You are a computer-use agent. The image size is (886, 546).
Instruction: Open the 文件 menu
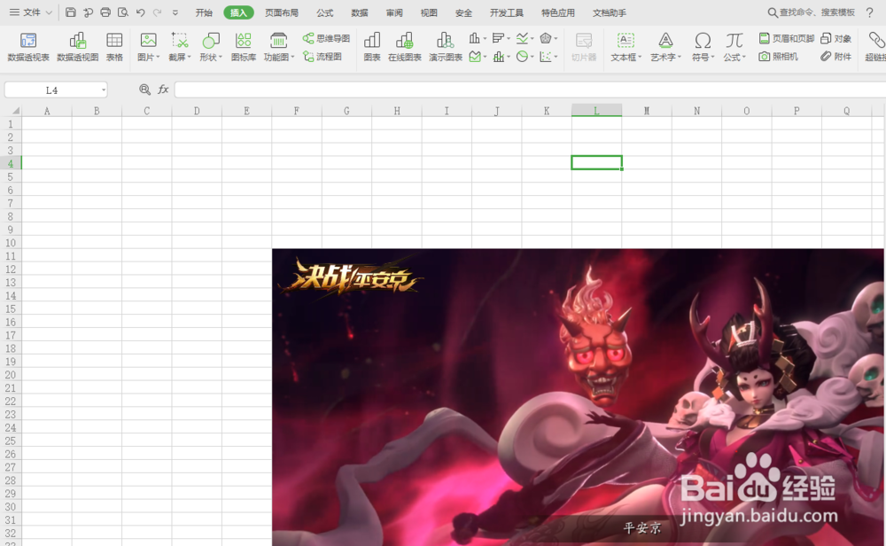(x=30, y=12)
